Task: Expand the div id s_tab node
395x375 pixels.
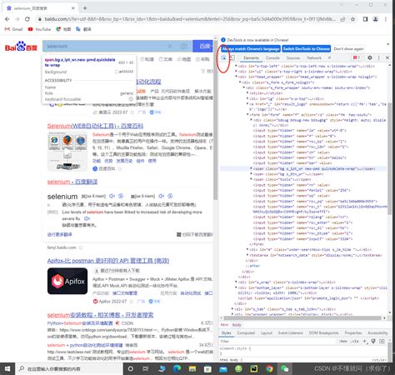Action: point(232,309)
